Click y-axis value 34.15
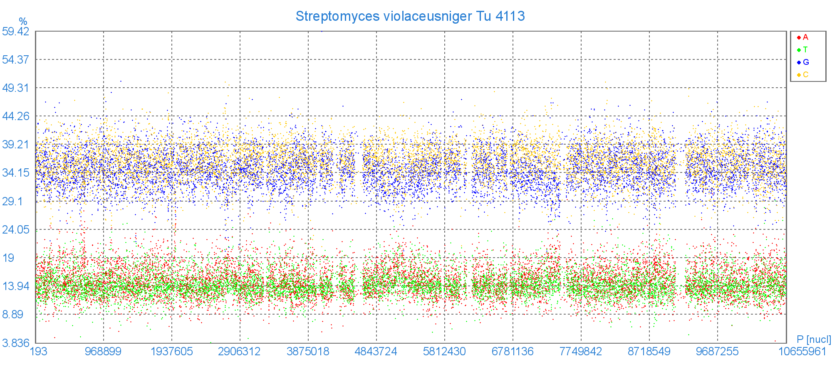Viewport: 832px width, 374px height. 15,173
